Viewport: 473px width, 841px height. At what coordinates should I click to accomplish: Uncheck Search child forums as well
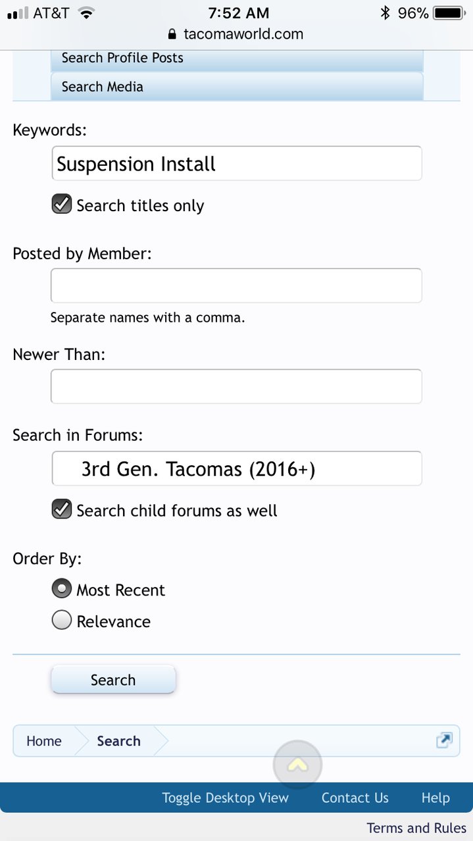click(x=62, y=509)
